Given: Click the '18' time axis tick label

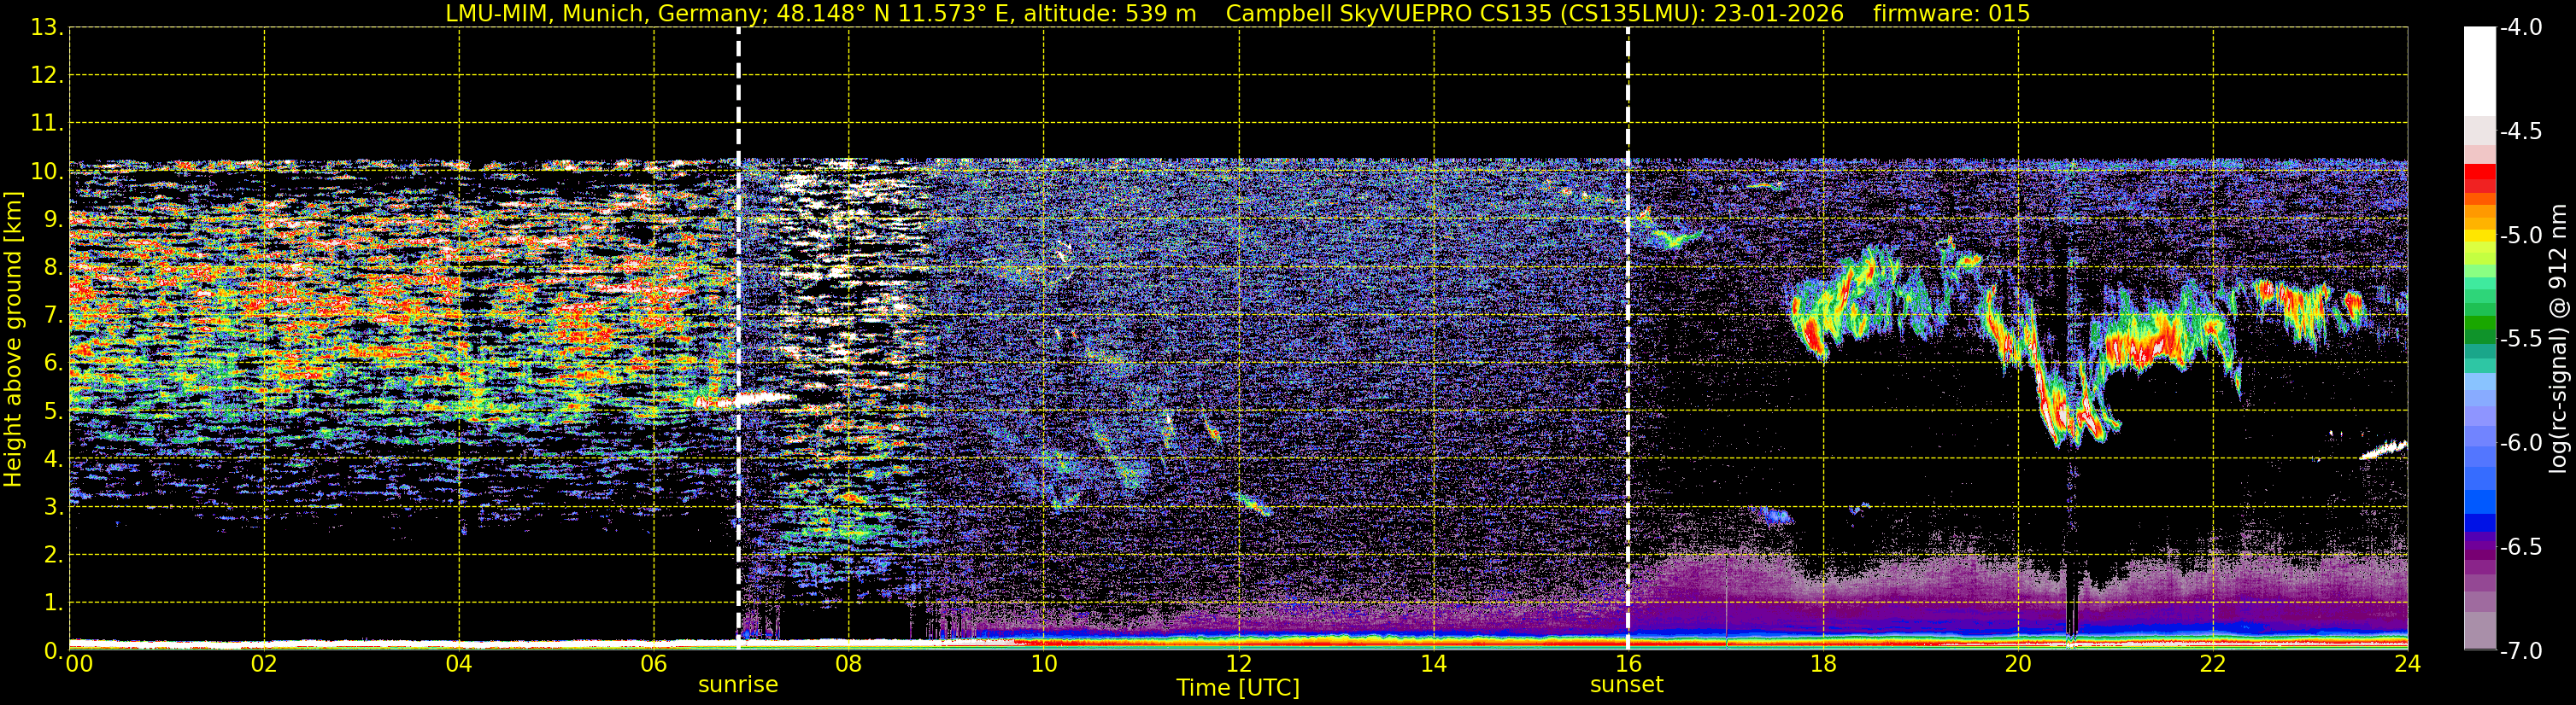Looking at the screenshot, I should 1823,664.
